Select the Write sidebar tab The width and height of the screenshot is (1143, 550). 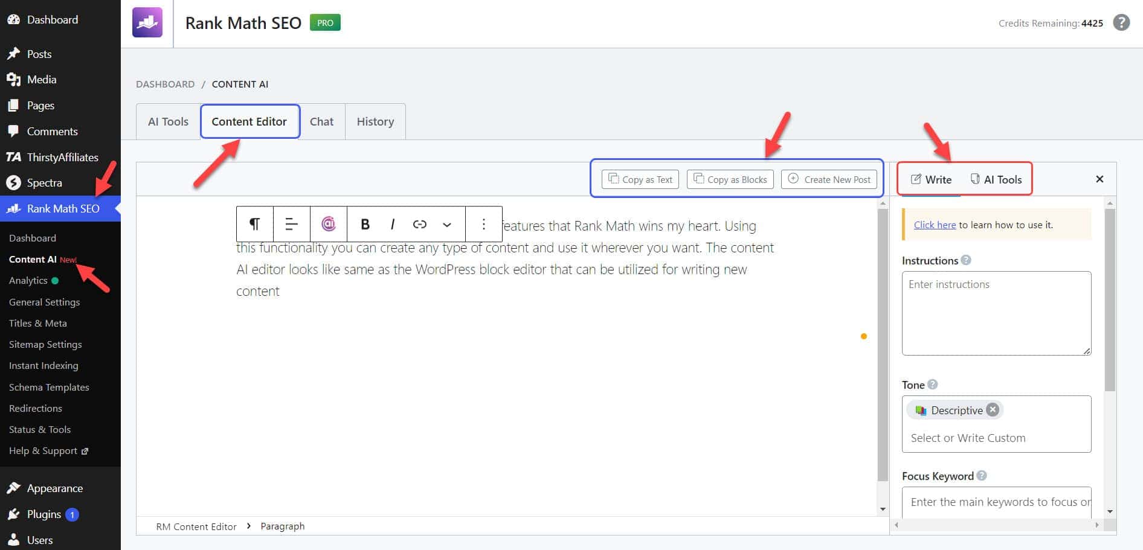click(931, 179)
